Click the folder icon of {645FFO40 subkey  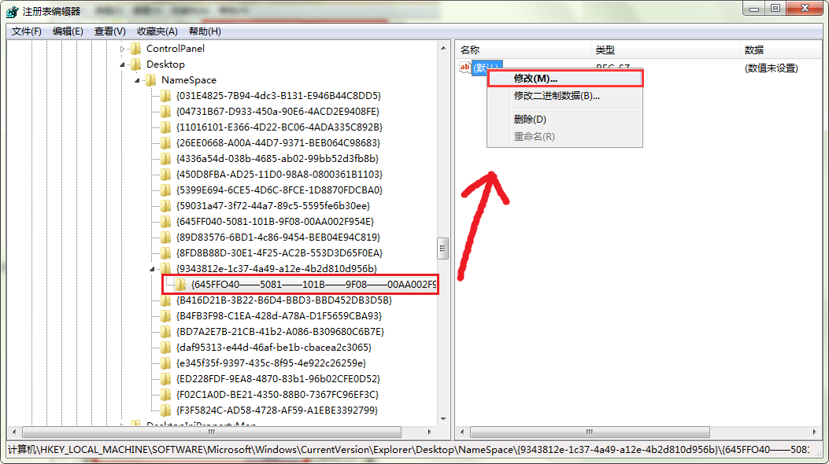coord(180,285)
